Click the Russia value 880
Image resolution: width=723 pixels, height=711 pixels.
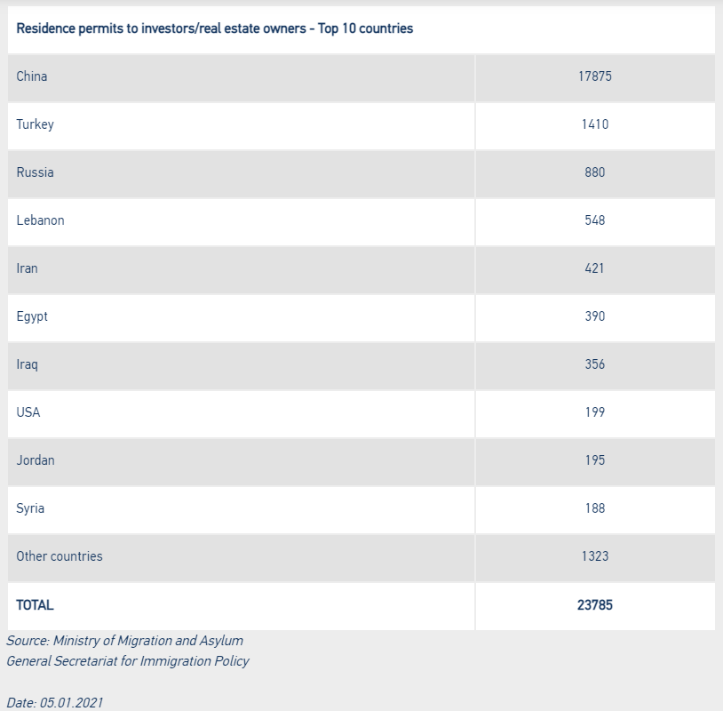594,172
